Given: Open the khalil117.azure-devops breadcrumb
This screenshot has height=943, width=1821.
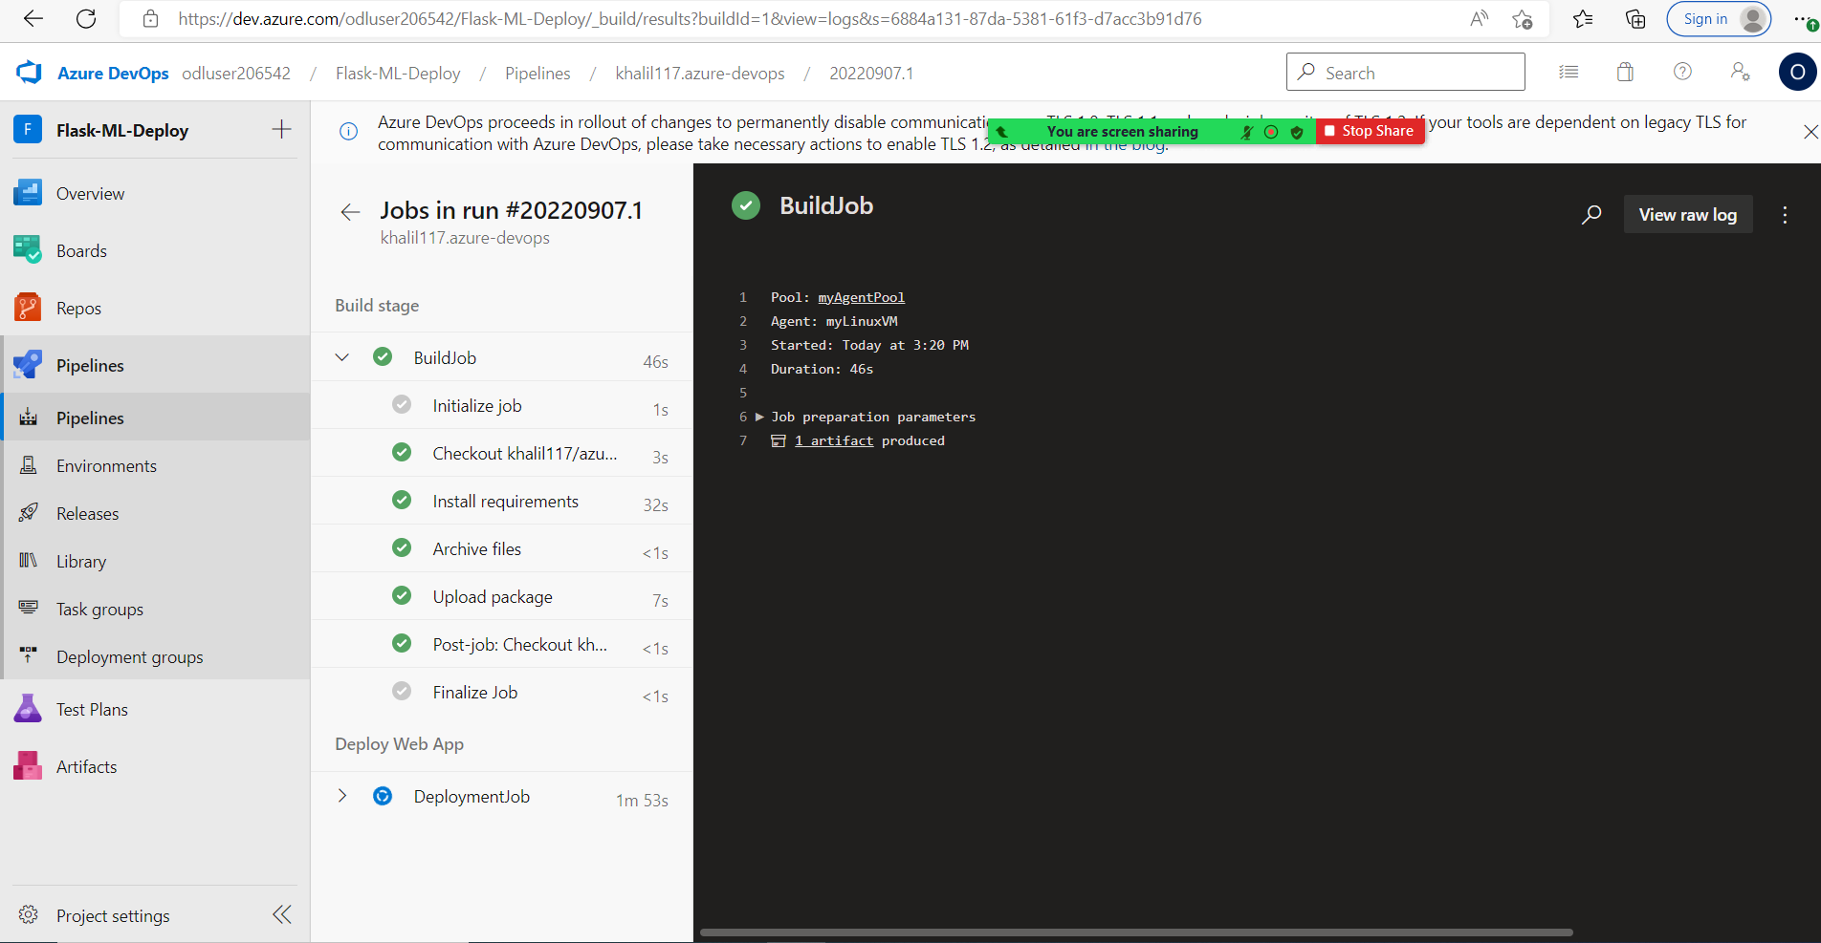Looking at the screenshot, I should (x=700, y=73).
